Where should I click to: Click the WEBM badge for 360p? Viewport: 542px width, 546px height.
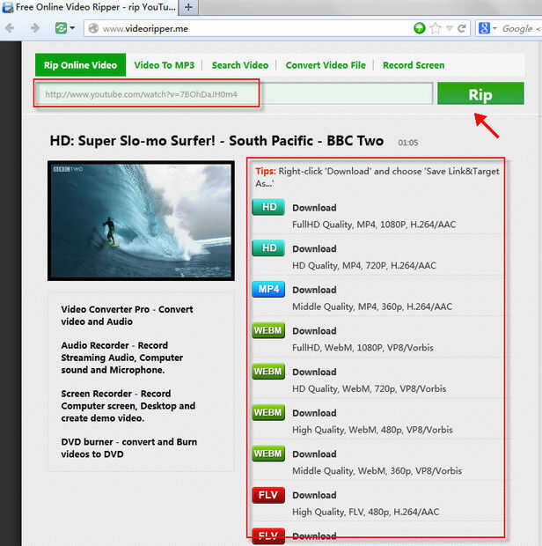point(268,454)
